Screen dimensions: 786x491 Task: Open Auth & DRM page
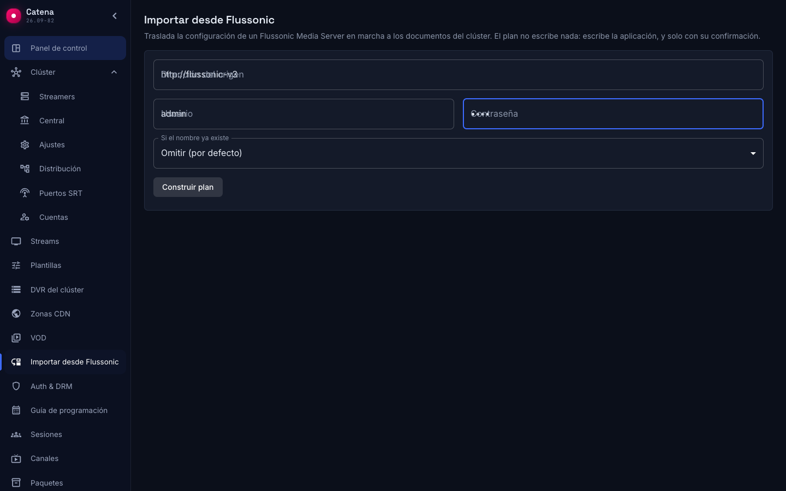65,386
